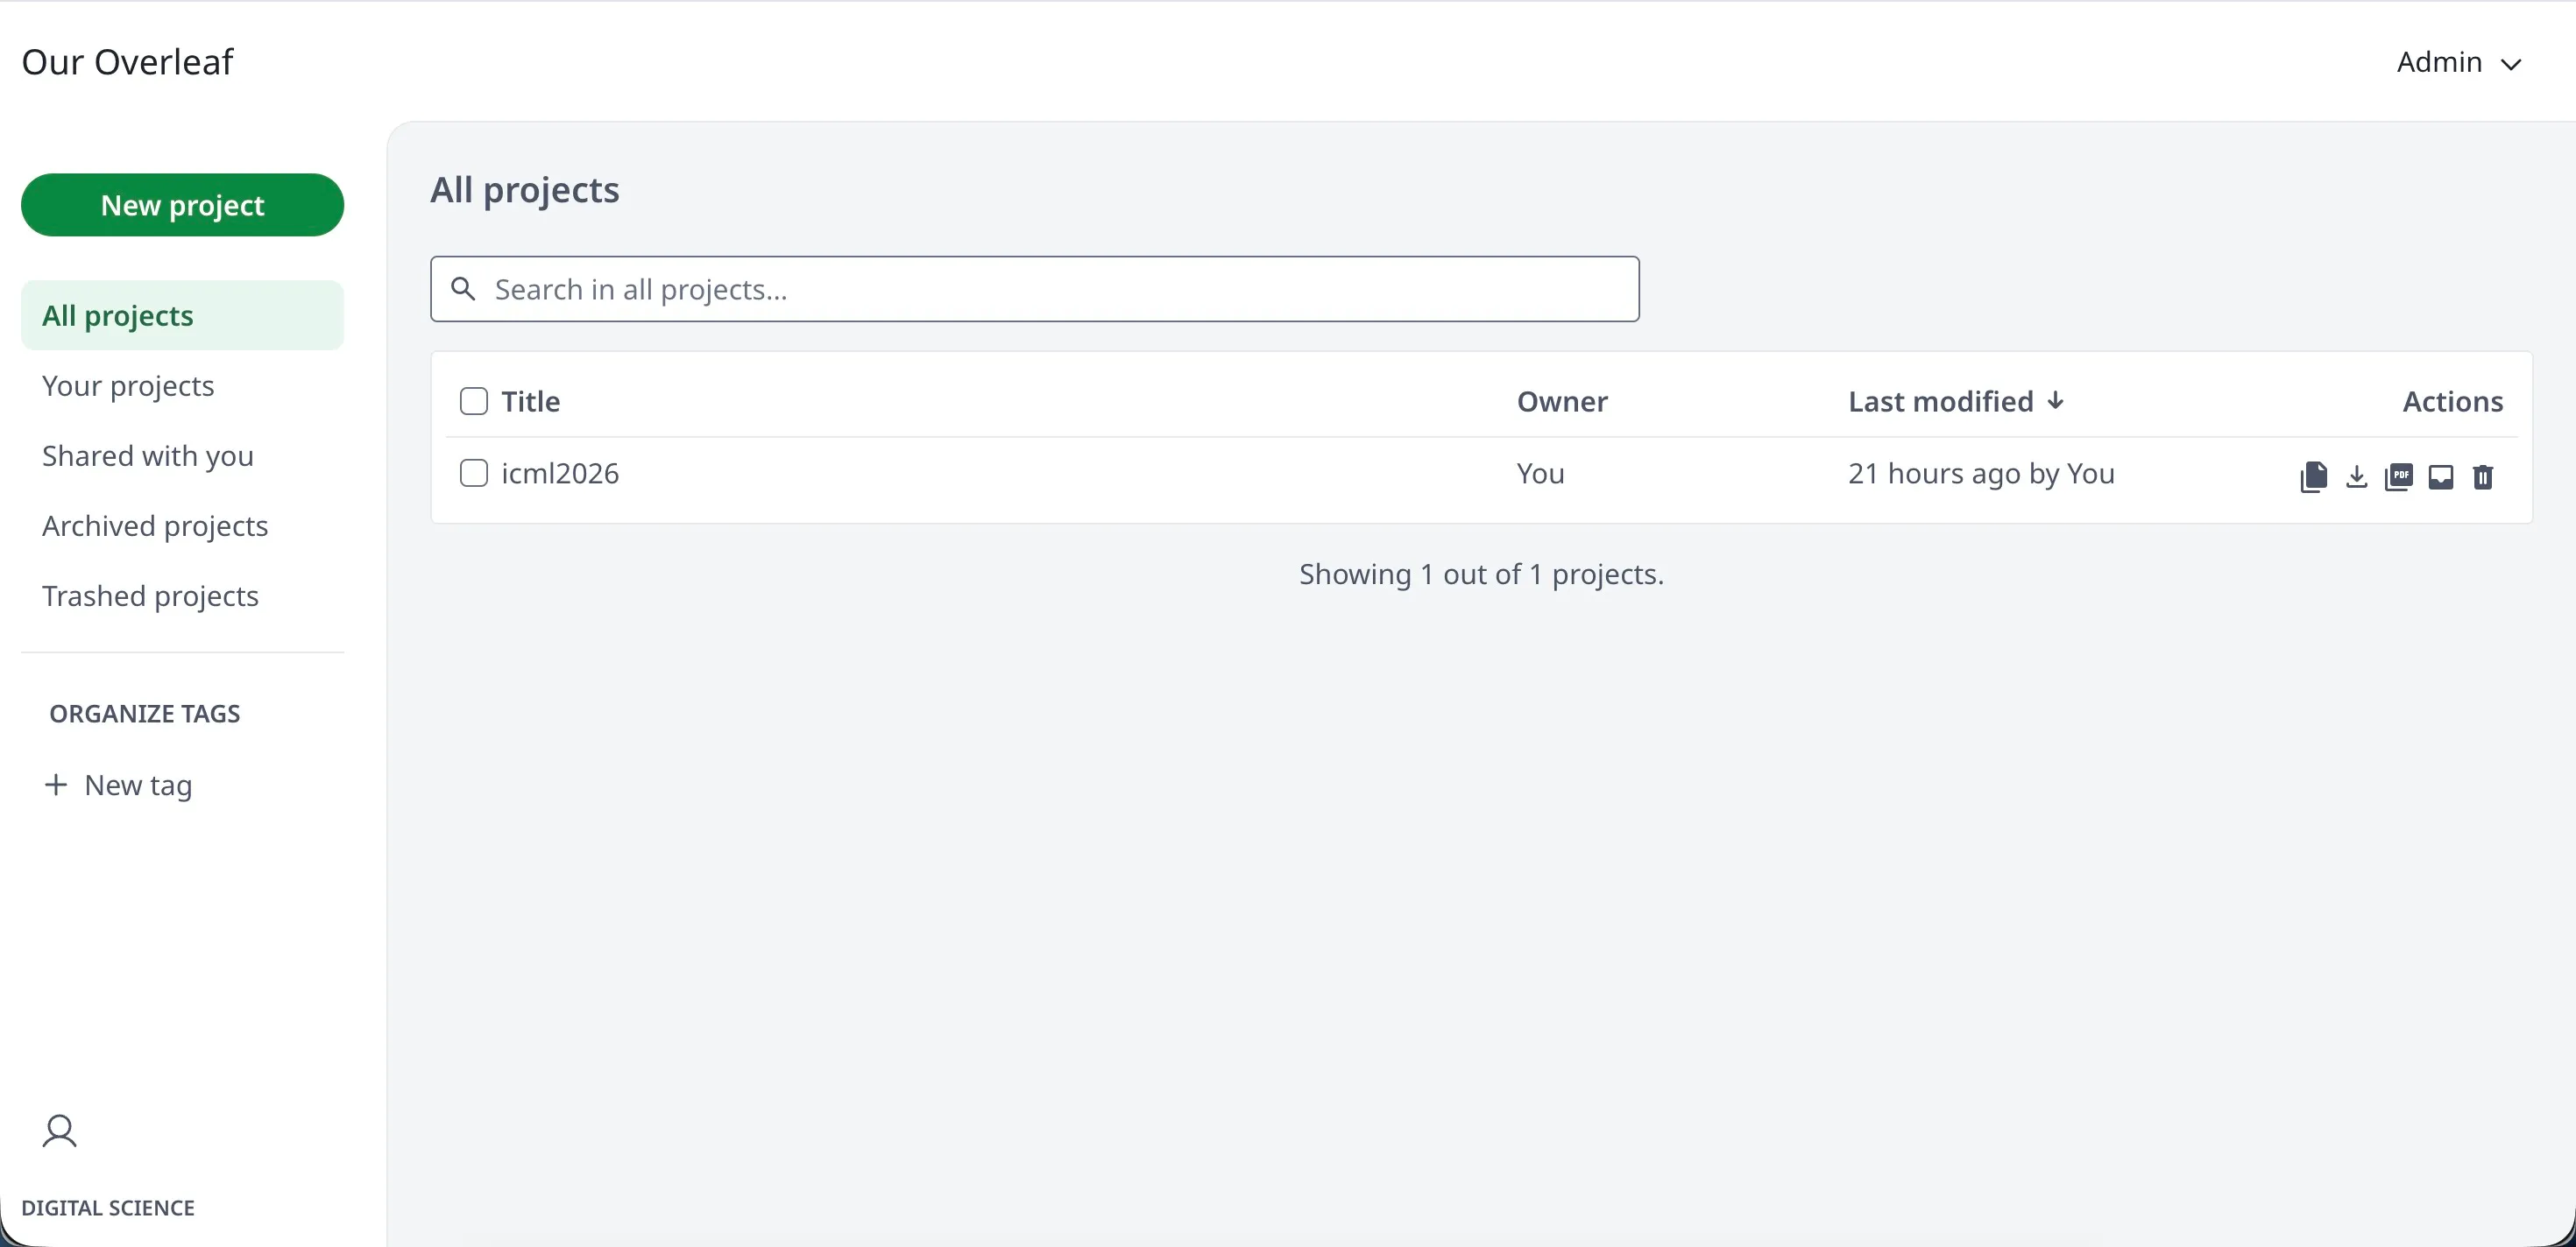Screen dimensions: 2576x1247
Task: Click the Our Overleaf home title
Action: (127, 62)
